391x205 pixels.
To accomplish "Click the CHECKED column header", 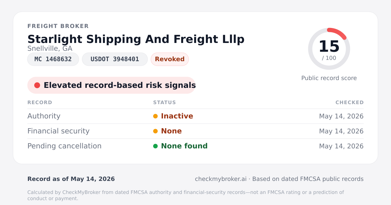I will [350, 102].
